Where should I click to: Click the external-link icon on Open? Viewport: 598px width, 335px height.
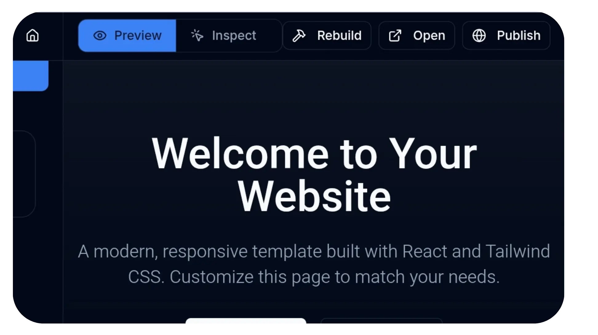[395, 36]
